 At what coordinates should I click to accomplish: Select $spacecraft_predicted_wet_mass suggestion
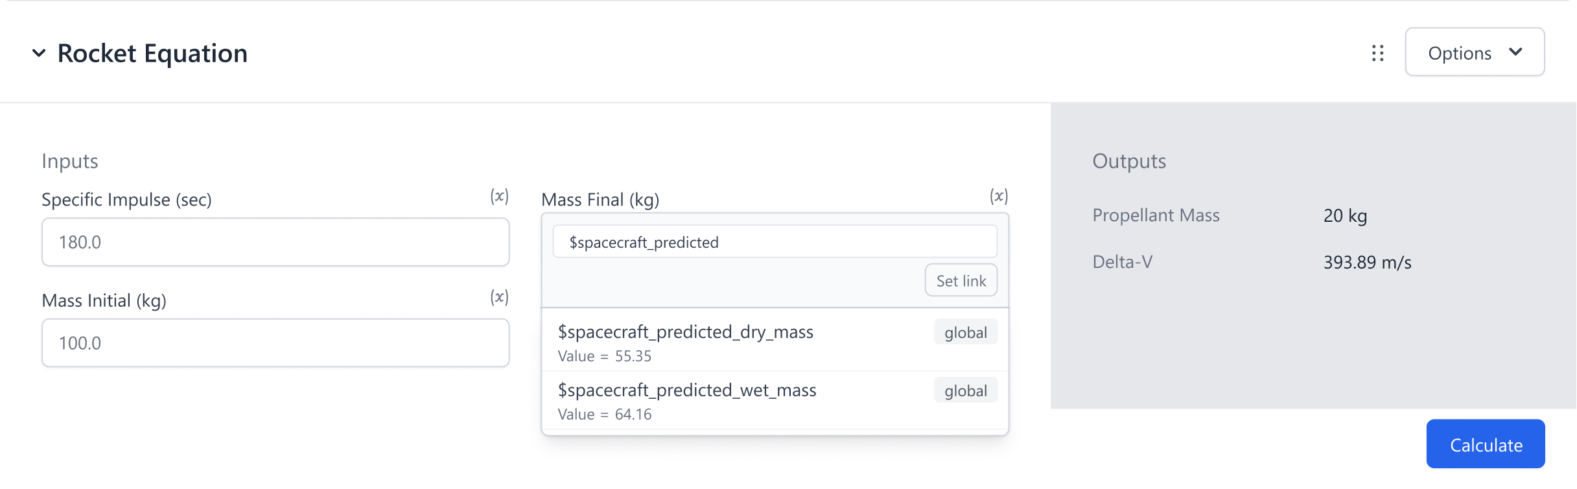coord(687,390)
